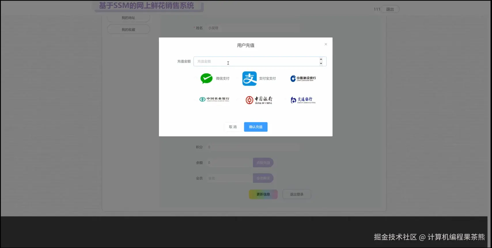Confirm with the 确认充值 button
492x248 pixels.
coord(256,127)
